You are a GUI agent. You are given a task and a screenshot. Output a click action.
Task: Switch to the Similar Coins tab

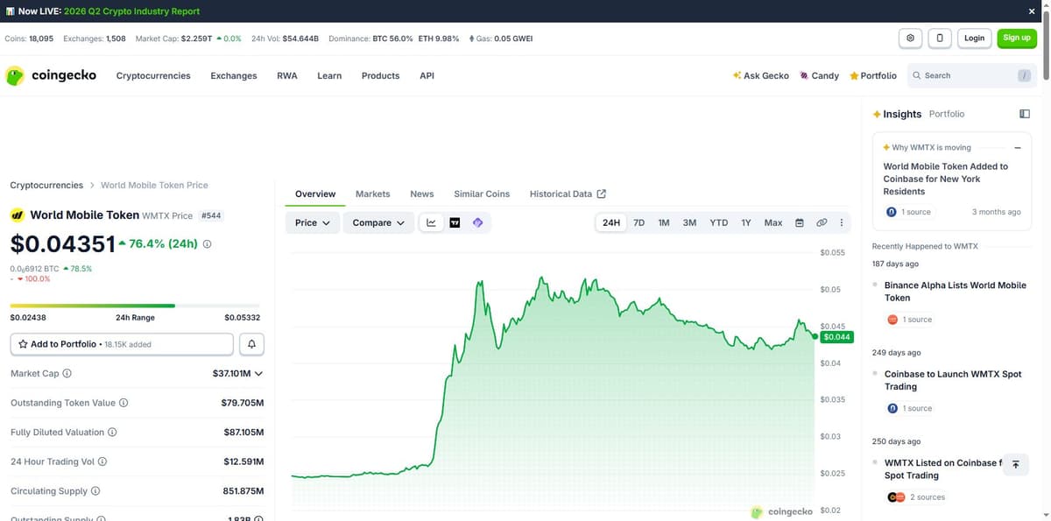(482, 194)
